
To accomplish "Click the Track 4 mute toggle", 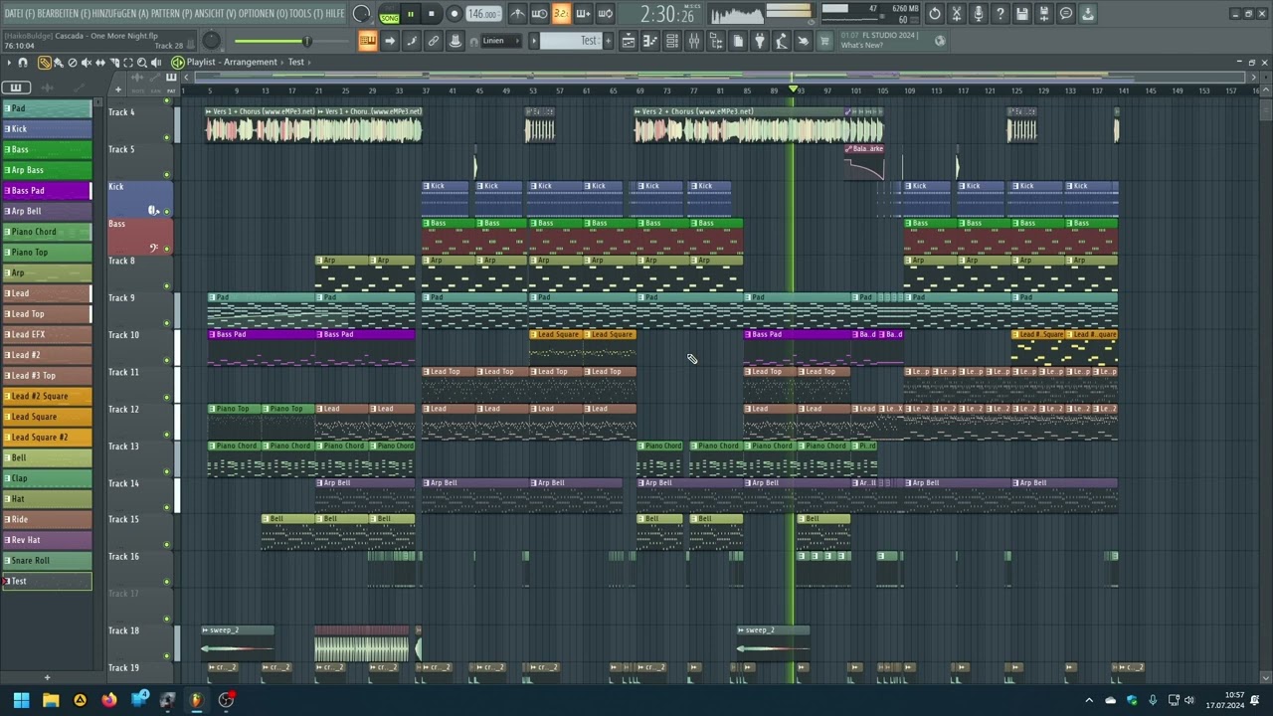I will pos(167,137).
